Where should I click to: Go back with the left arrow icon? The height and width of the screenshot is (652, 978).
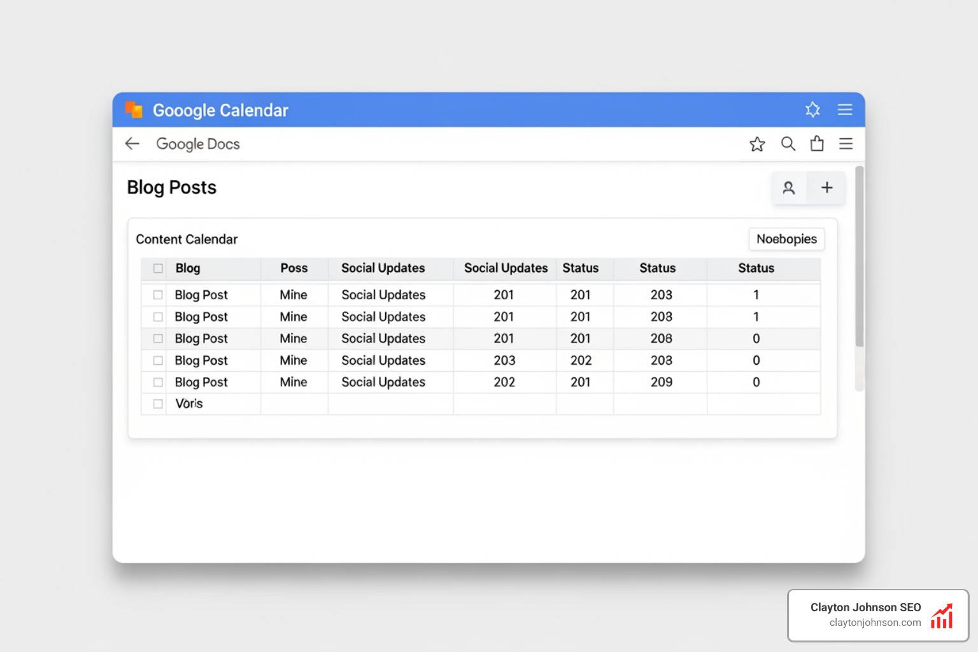132,144
